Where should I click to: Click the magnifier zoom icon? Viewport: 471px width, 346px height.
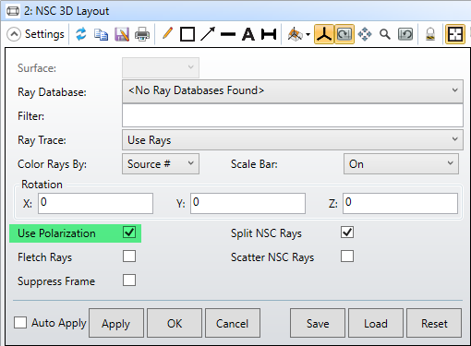click(385, 34)
